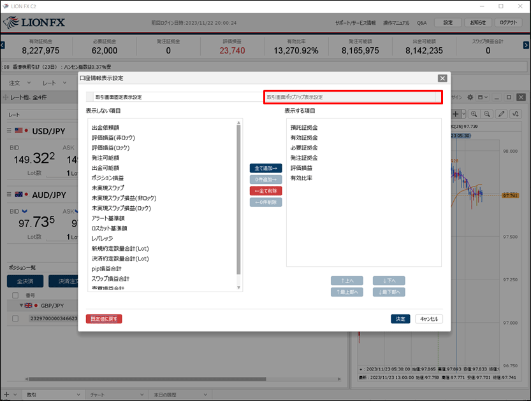
Task: Open the 設定 button in the header
Action: [447, 23]
